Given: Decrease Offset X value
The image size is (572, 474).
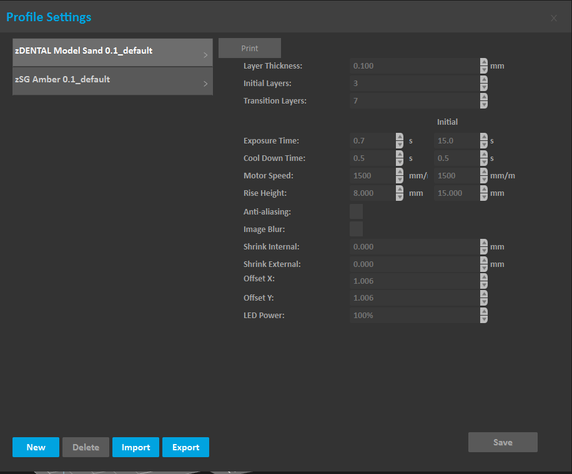Looking at the screenshot, I should (x=484, y=285).
